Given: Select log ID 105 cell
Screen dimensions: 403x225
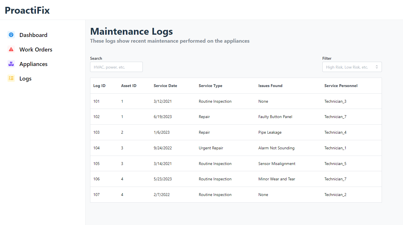Looking at the screenshot, I should [96, 164].
